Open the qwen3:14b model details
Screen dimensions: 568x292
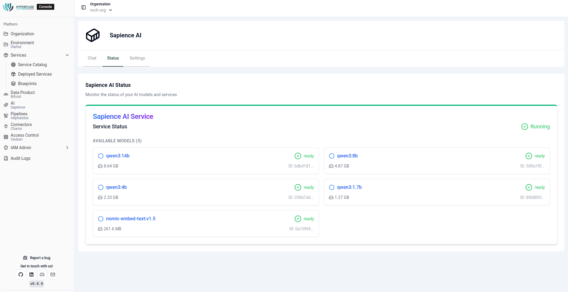[x=118, y=156]
